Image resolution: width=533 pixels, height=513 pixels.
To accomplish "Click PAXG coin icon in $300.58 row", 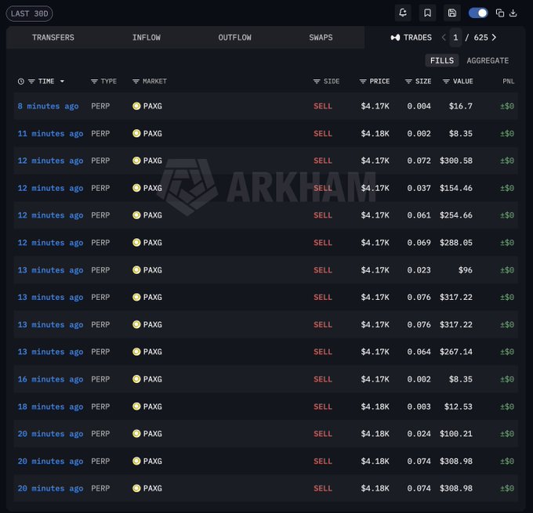I will point(136,161).
